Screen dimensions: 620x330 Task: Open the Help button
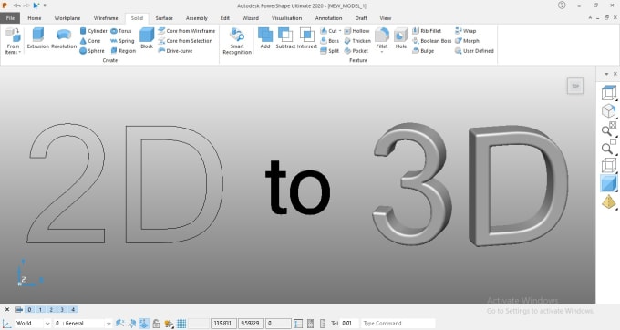click(x=562, y=5)
